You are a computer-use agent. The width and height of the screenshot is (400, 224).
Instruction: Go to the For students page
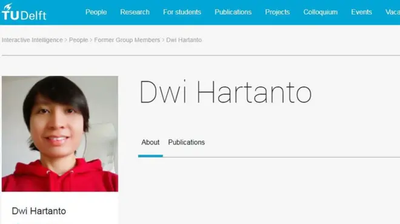coord(182,12)
